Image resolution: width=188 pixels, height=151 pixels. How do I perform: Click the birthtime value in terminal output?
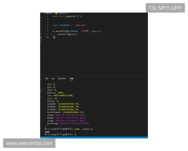(x=74, y=123)
